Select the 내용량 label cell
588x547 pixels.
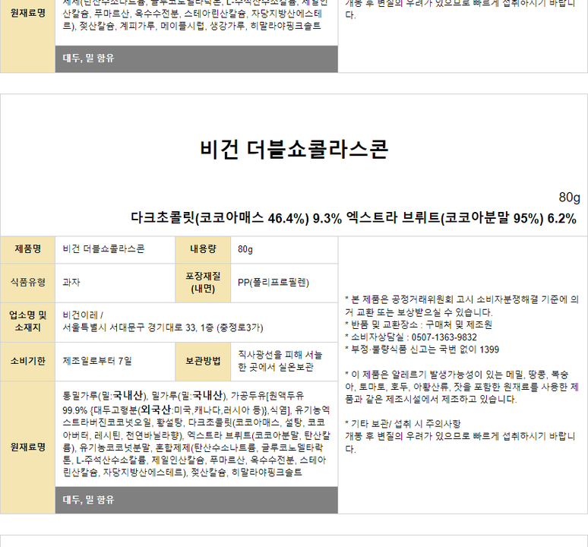tap(203, 249)
